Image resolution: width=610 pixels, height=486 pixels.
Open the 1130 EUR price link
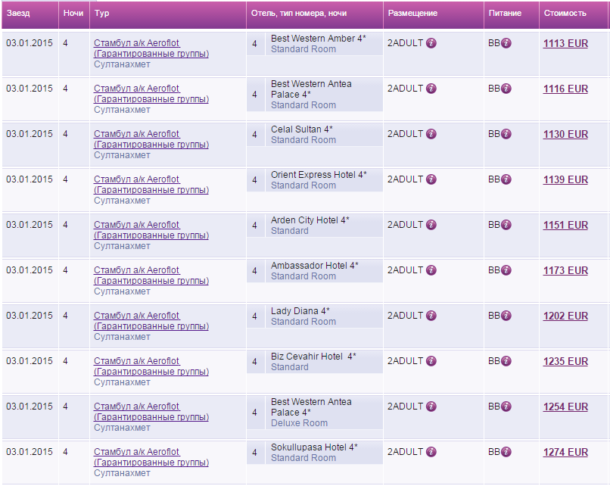565,135
